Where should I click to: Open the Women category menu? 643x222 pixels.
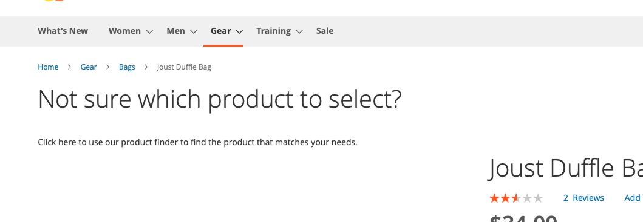click(x=124, y=31)
